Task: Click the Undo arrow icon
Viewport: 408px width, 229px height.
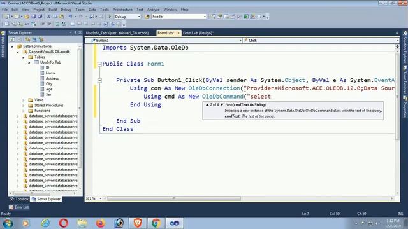Action: 70,17
